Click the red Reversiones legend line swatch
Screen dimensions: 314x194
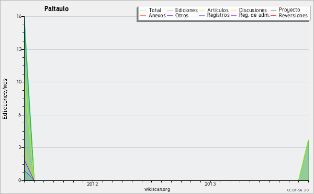273,15
